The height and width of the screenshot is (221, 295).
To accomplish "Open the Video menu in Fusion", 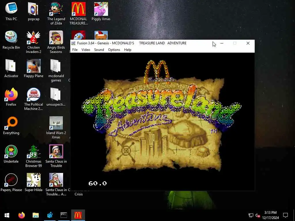I will coord(86,50).
